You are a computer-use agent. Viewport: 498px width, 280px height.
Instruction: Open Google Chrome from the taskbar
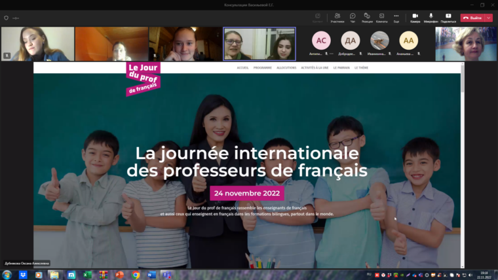(x=136, y=275)
